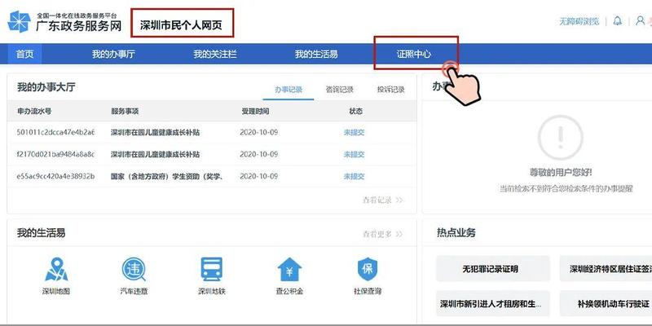
Task: Open the 深圳地铁 subway icon
Action: [x=212, y=271]
